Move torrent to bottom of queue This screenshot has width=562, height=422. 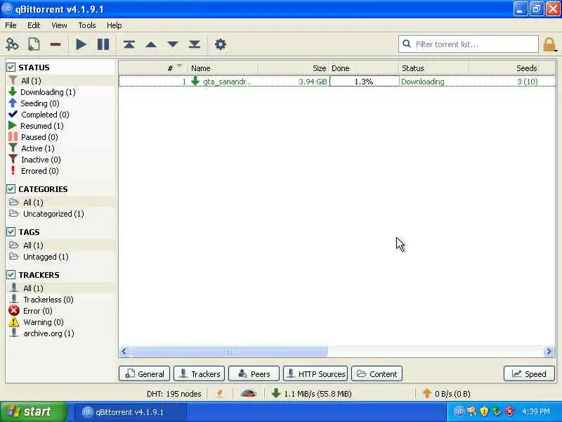pos(195,44)
